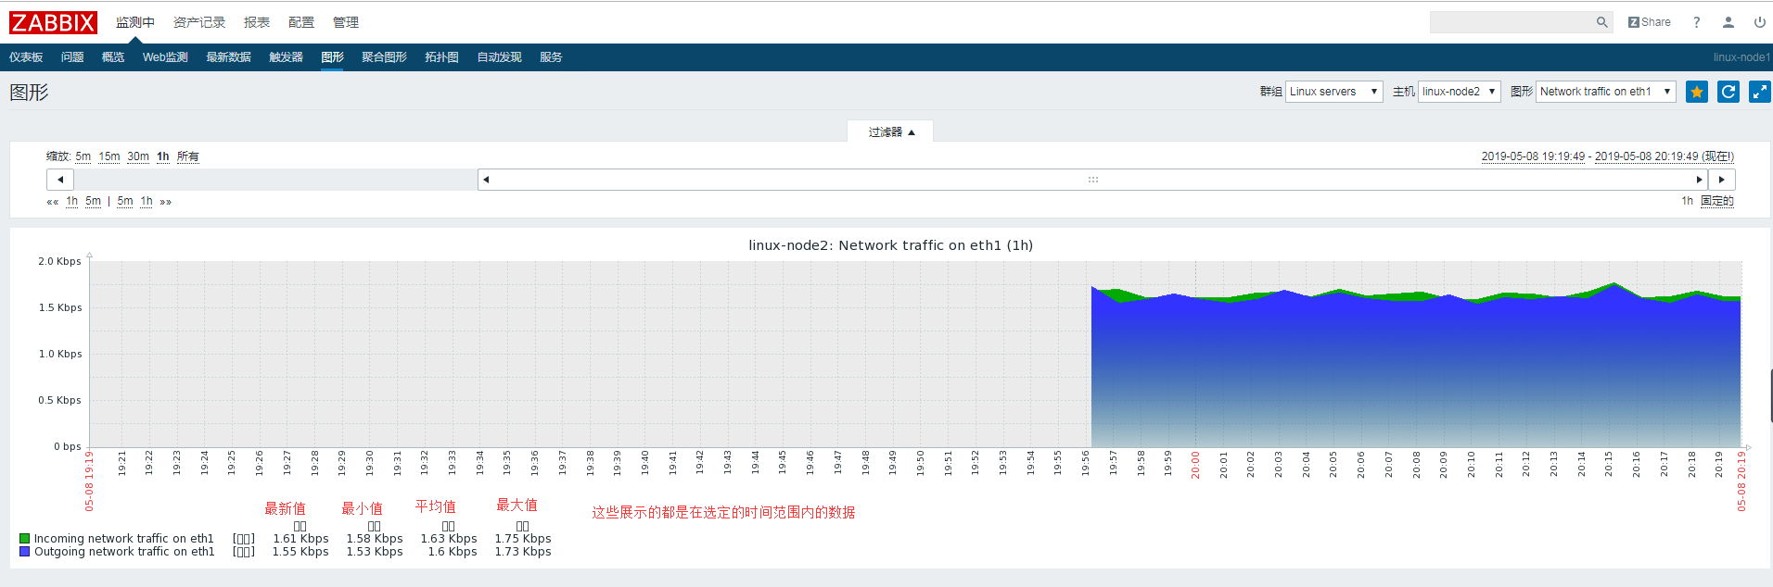
Task: Toggle the 固定的 fixed period link
Action: (x=1717, y=201)
